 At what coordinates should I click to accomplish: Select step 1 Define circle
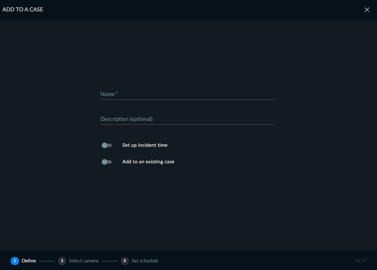(14, 261)
